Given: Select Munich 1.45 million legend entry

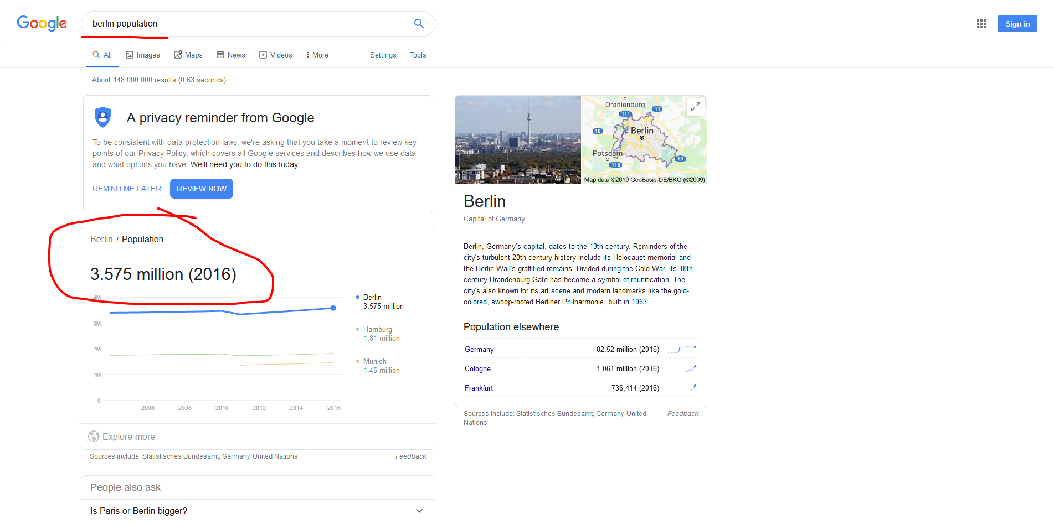Looking at the screenshot, I should pos(378,366).
